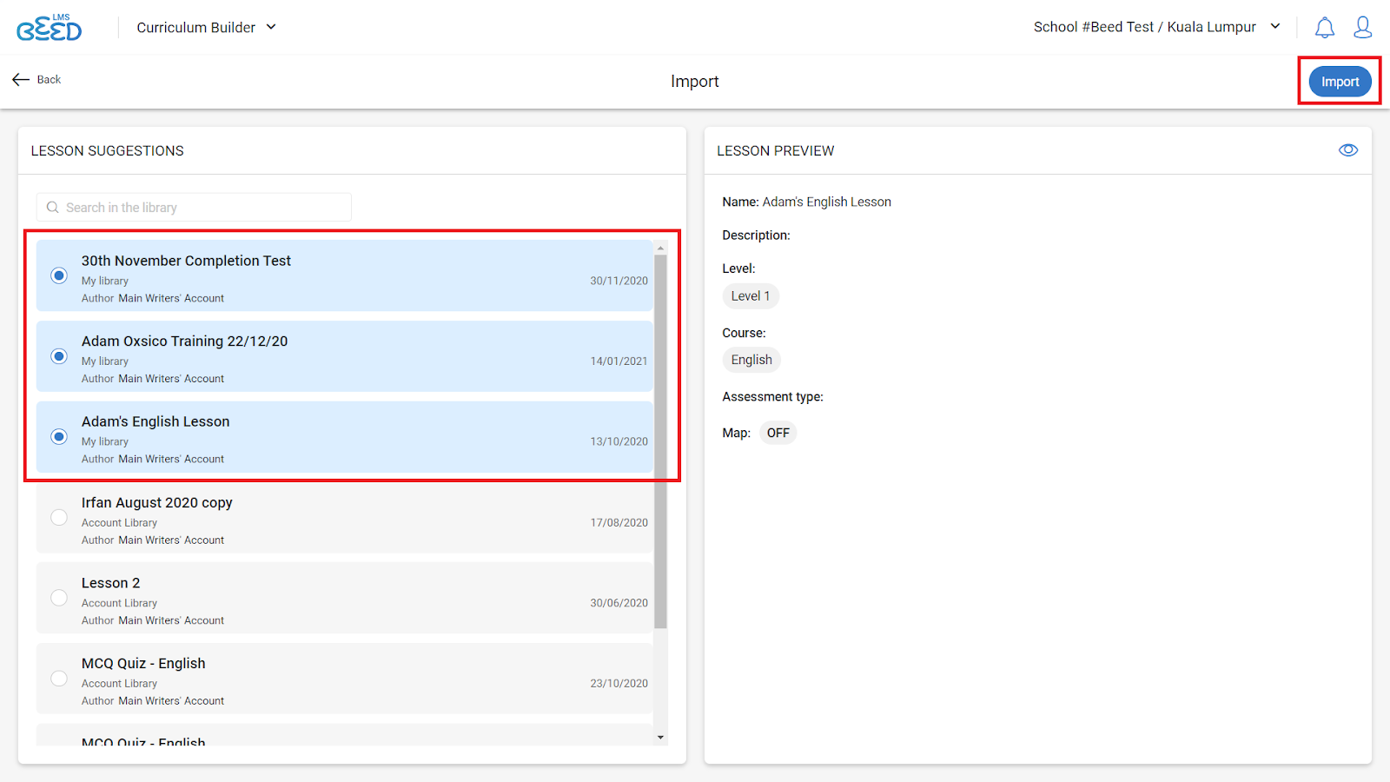1390x782 pixels.
Task: Open the notifications bell
Action: pos(1324,28)
